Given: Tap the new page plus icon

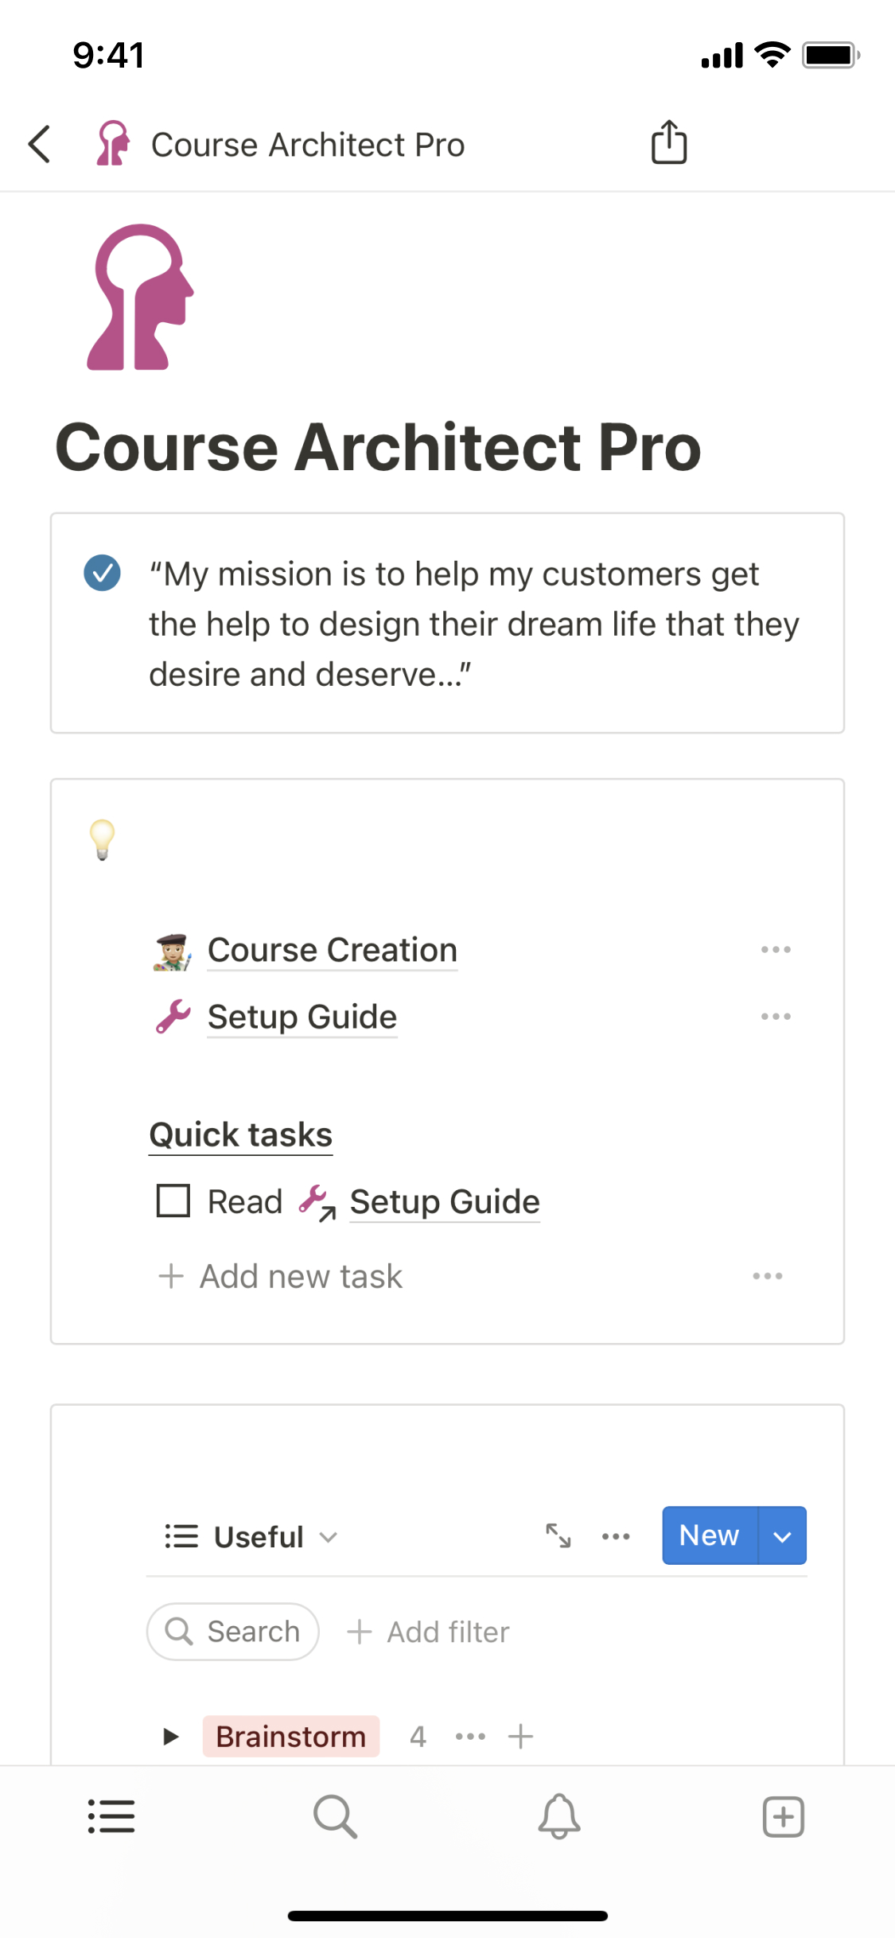Looking at the screenshot, I should pos(783,1816).
